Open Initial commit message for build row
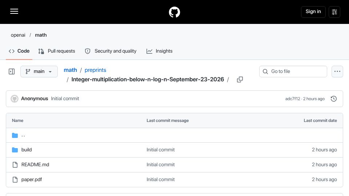Viewport: 349px width, 196px height. point(160,150)
